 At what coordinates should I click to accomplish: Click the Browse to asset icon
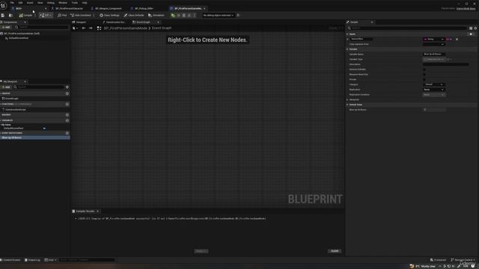(x=10, y=15)
